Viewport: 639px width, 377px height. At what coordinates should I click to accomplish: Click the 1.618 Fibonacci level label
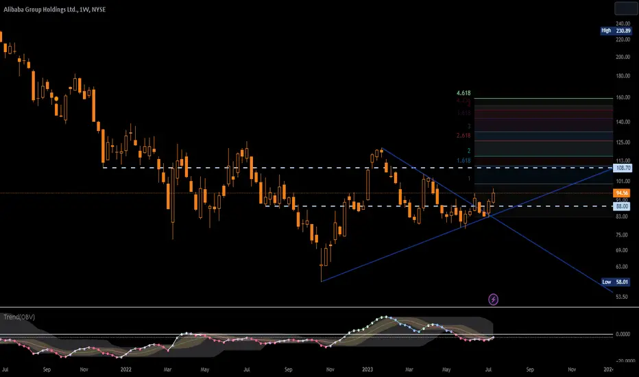[x=463, y=160]
